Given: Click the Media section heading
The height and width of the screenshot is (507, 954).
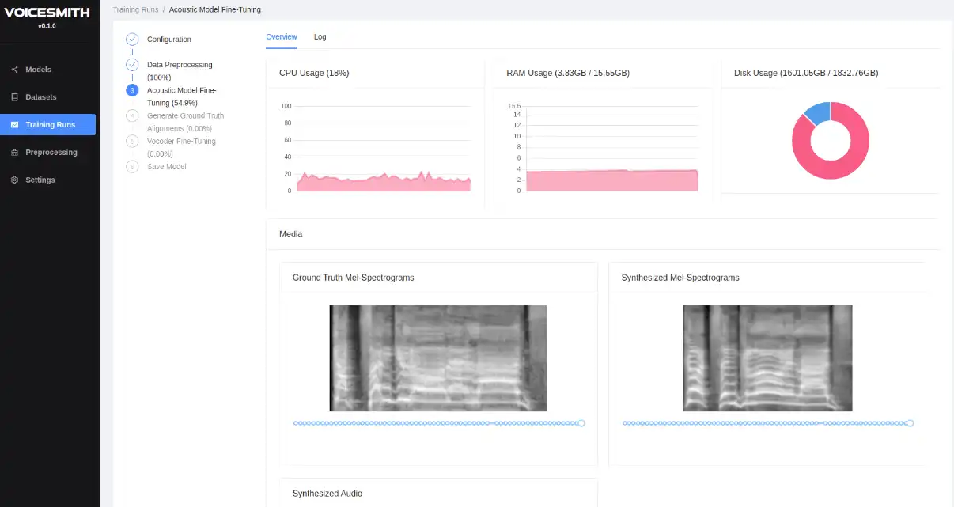Looking at the screenshot, I should [290, 234].
